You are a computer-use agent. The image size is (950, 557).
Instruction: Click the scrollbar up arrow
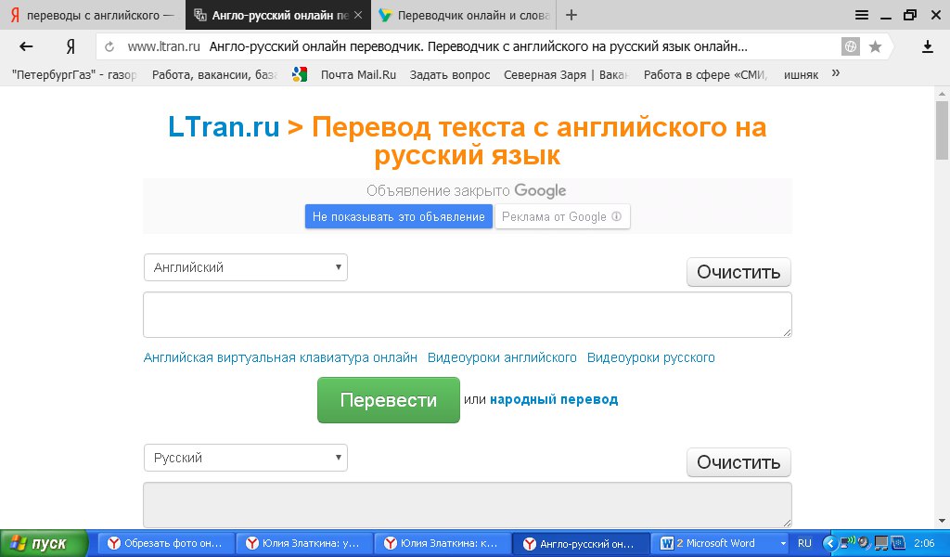(x=942, y=94)
